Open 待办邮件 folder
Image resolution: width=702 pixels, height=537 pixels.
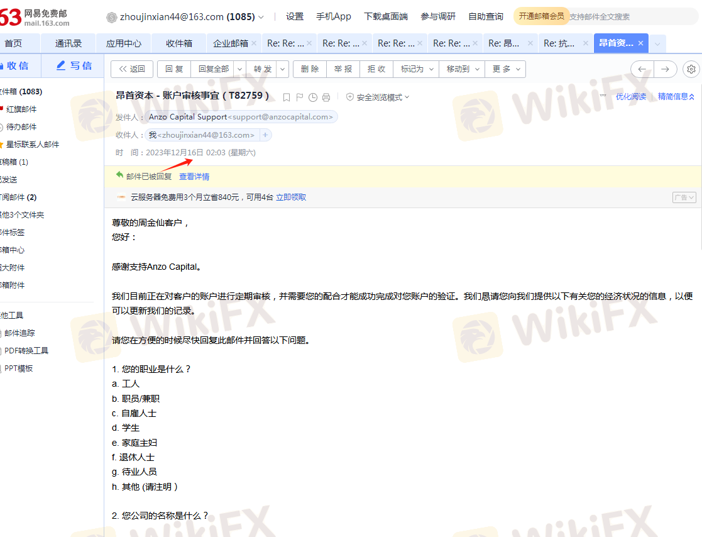pos(21,127)
